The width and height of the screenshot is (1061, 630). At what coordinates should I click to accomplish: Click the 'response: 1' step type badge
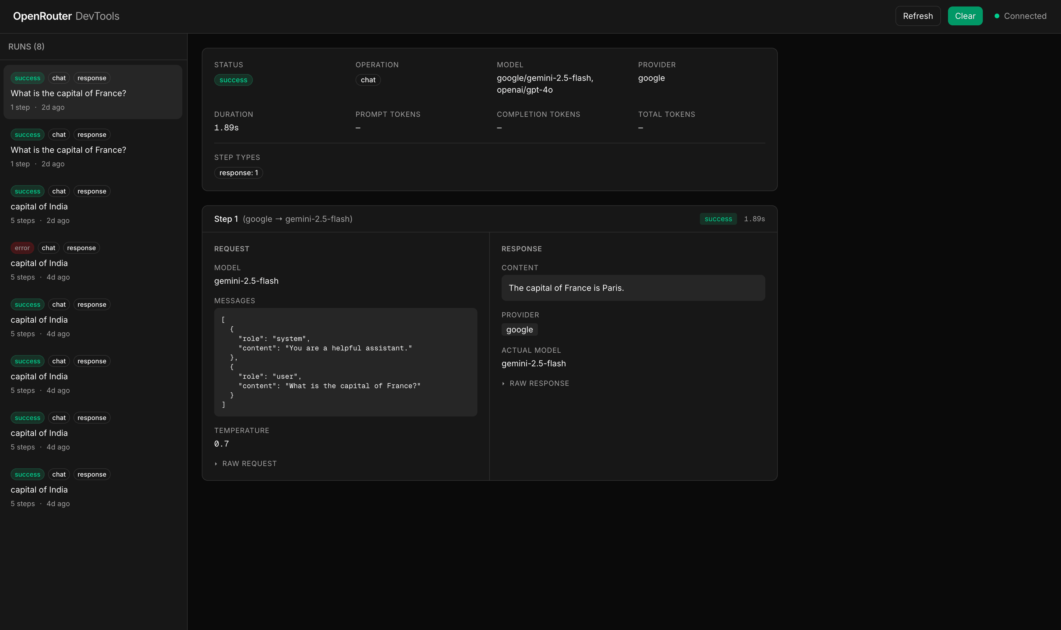tap(239, 173)
